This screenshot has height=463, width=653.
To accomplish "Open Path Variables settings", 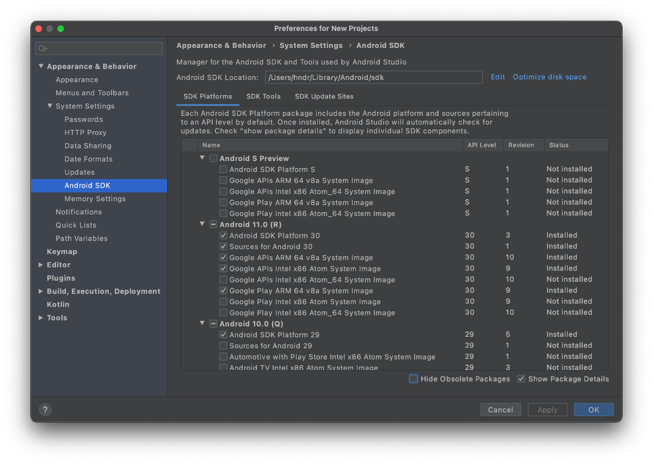I will click(x=82, y=238).
